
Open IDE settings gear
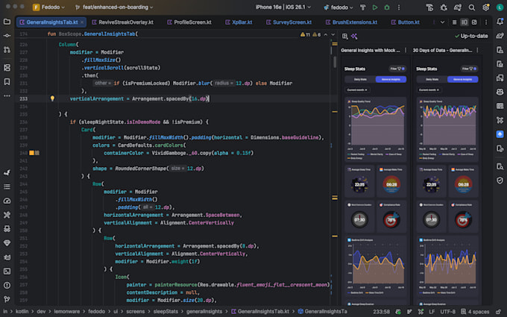[x=485, y=7]
